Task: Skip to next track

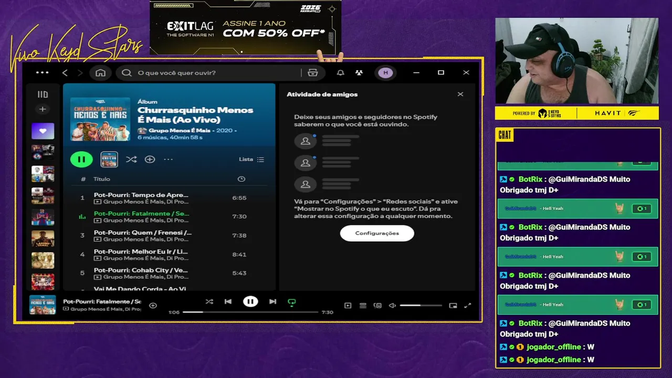Action: tap(272, 301)
